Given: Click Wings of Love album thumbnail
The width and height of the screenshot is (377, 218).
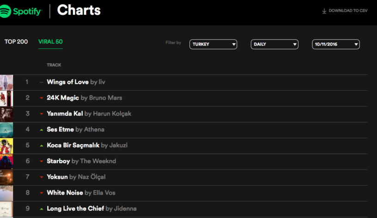Looking at the screenshot, I should pyautogui.click(x=6, y=82).
